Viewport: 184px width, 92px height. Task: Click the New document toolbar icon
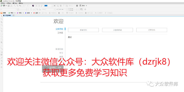click(2, 6)
